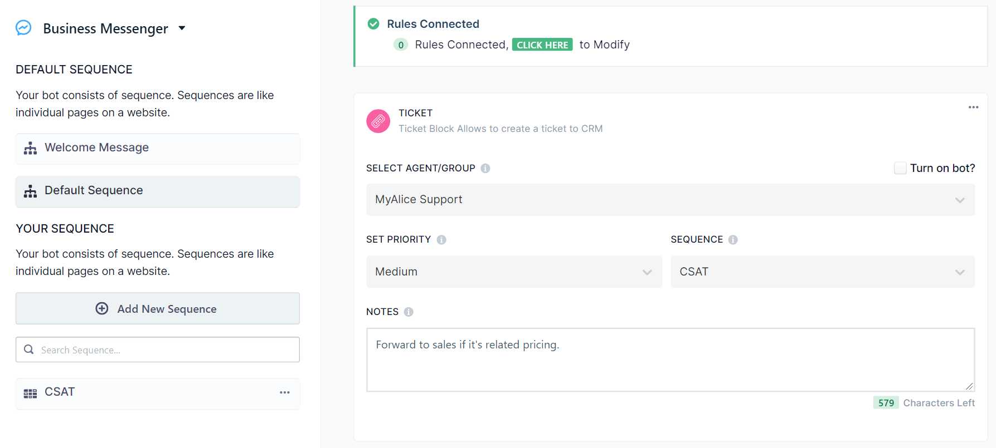Viewport: 996px width, 448px height.
Task: Click info icon next to Select Agent/Group
Action: pyautogui.click(x=485, y=168)
